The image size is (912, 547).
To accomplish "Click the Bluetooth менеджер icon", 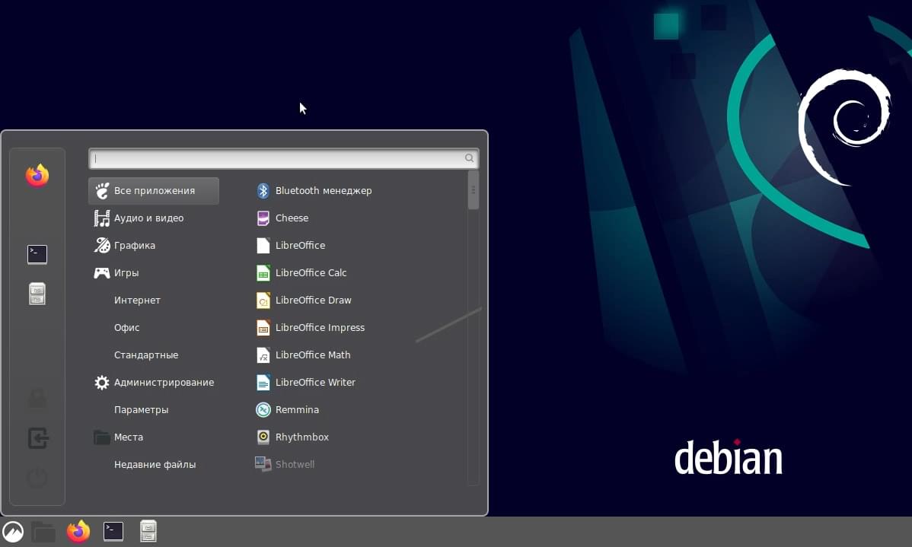I will [263, 191].
